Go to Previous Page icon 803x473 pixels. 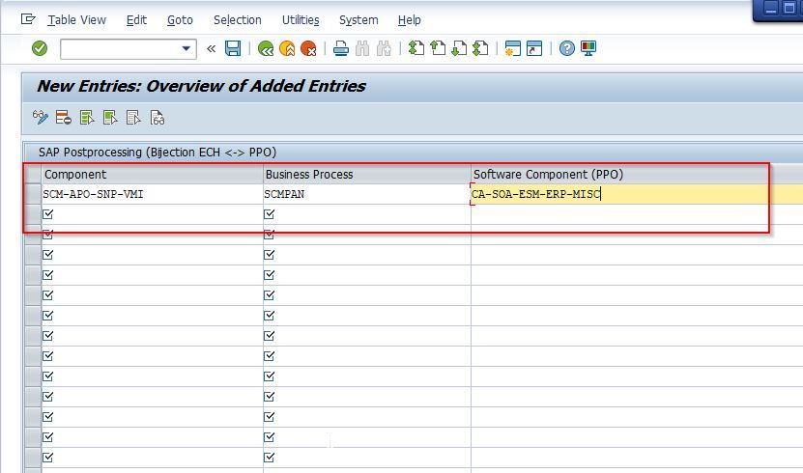[x=438, y=48]
